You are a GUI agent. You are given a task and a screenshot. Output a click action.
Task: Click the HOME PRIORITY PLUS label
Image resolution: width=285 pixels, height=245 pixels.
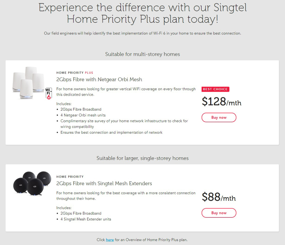click(75, 73)
